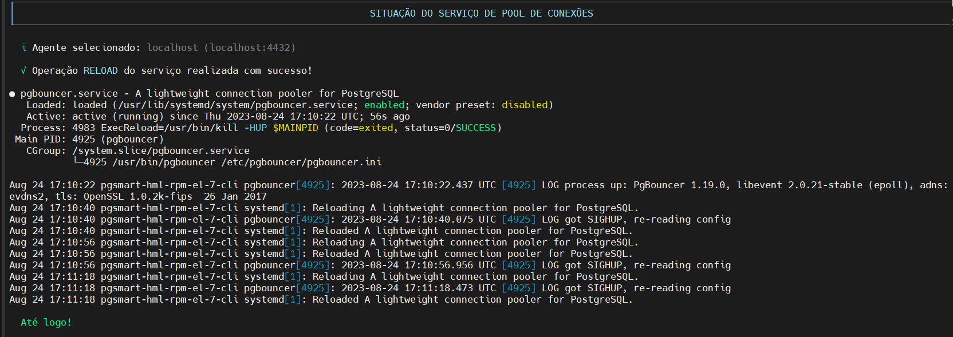Click the yellow word disabled
This screenshot has height=337, width=953.
click(525, 105)
